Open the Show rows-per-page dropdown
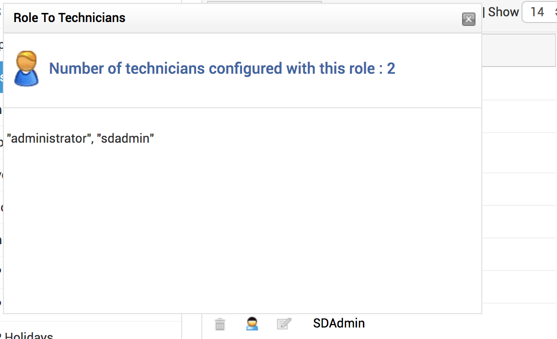The width and height of the screenshot is (557, 339). click(539, 12)
